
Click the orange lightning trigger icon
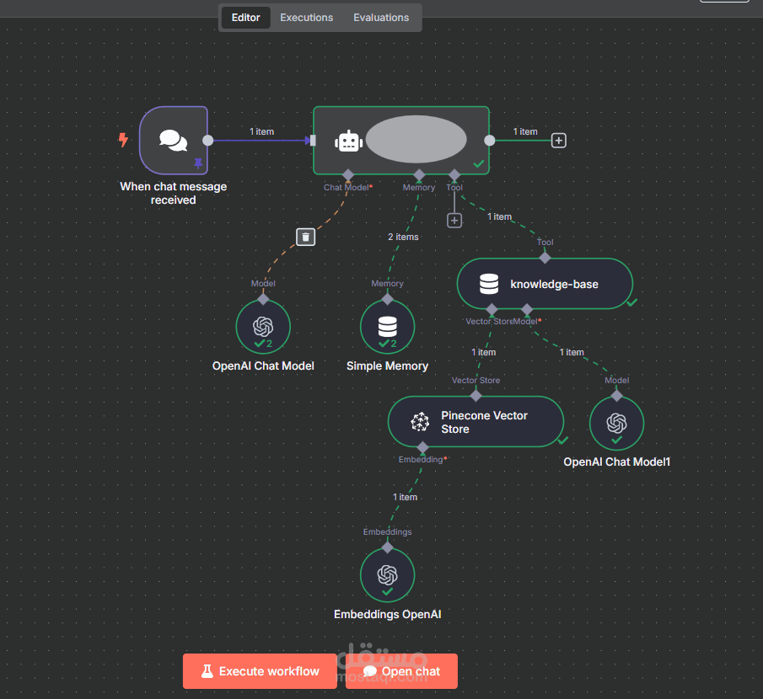tap(124, 140)
